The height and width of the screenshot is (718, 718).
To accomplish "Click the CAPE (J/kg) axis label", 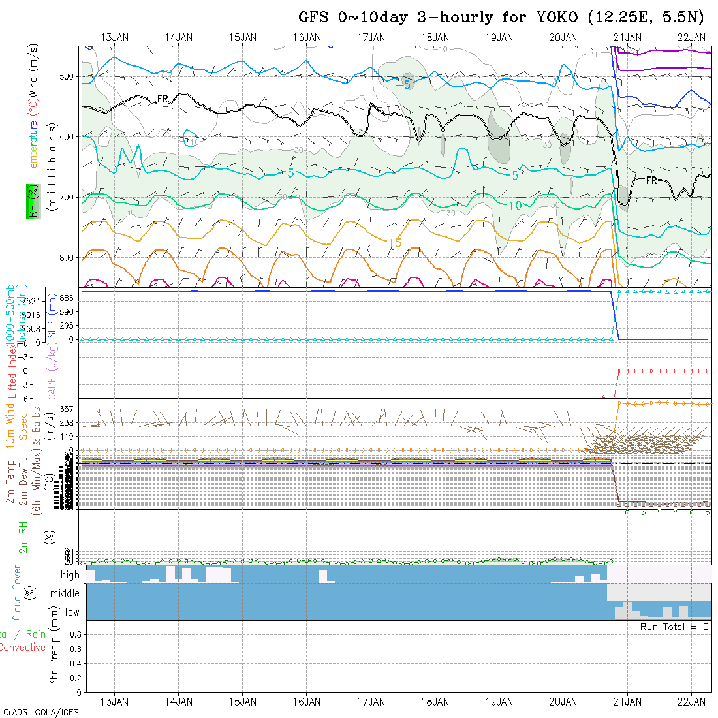I will pos(52,372).
